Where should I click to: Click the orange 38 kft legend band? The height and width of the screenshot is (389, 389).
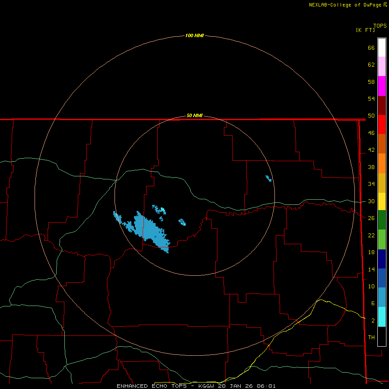[382, 163]
